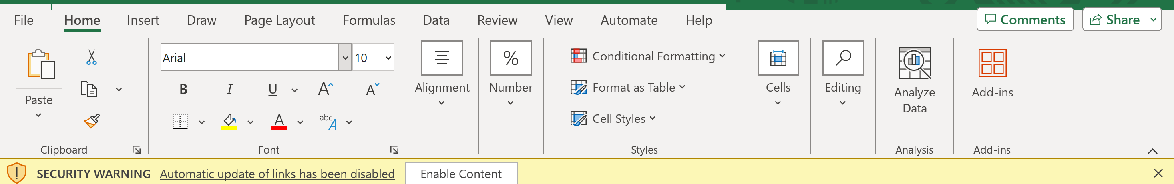This screenshot has width=1174, height=184.
Task: Click the Cut scissors icon
Action: tap(92, 57)
